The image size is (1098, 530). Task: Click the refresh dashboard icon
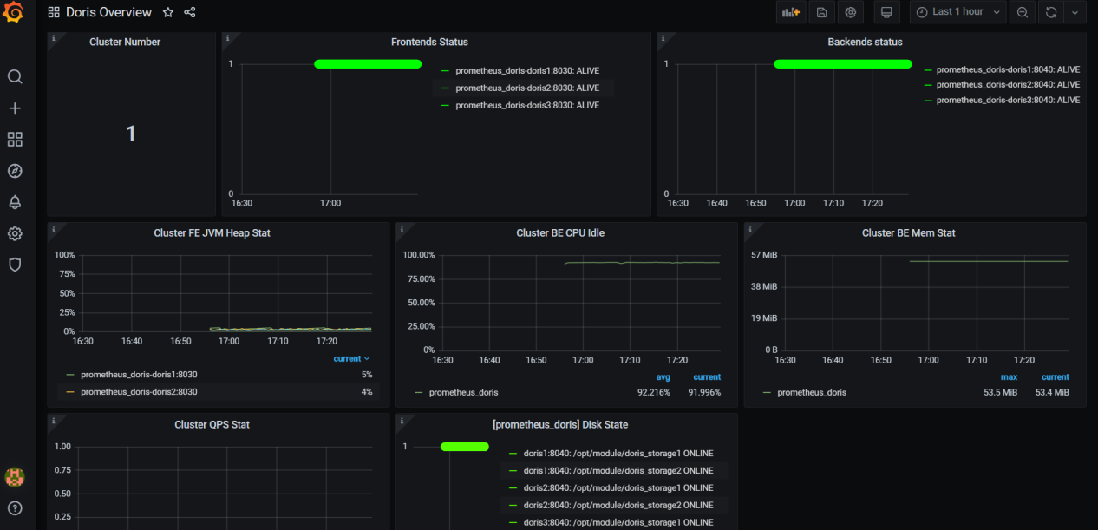(x=1051, y=12)
